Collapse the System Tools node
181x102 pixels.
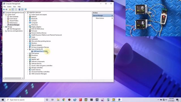[4, 15]
